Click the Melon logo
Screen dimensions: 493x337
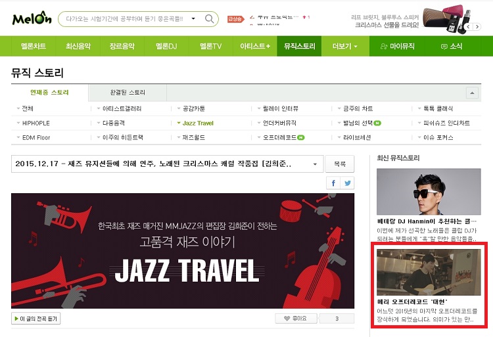(x=32, y=18)
